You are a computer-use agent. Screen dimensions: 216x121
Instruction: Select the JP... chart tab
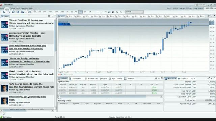127,16
